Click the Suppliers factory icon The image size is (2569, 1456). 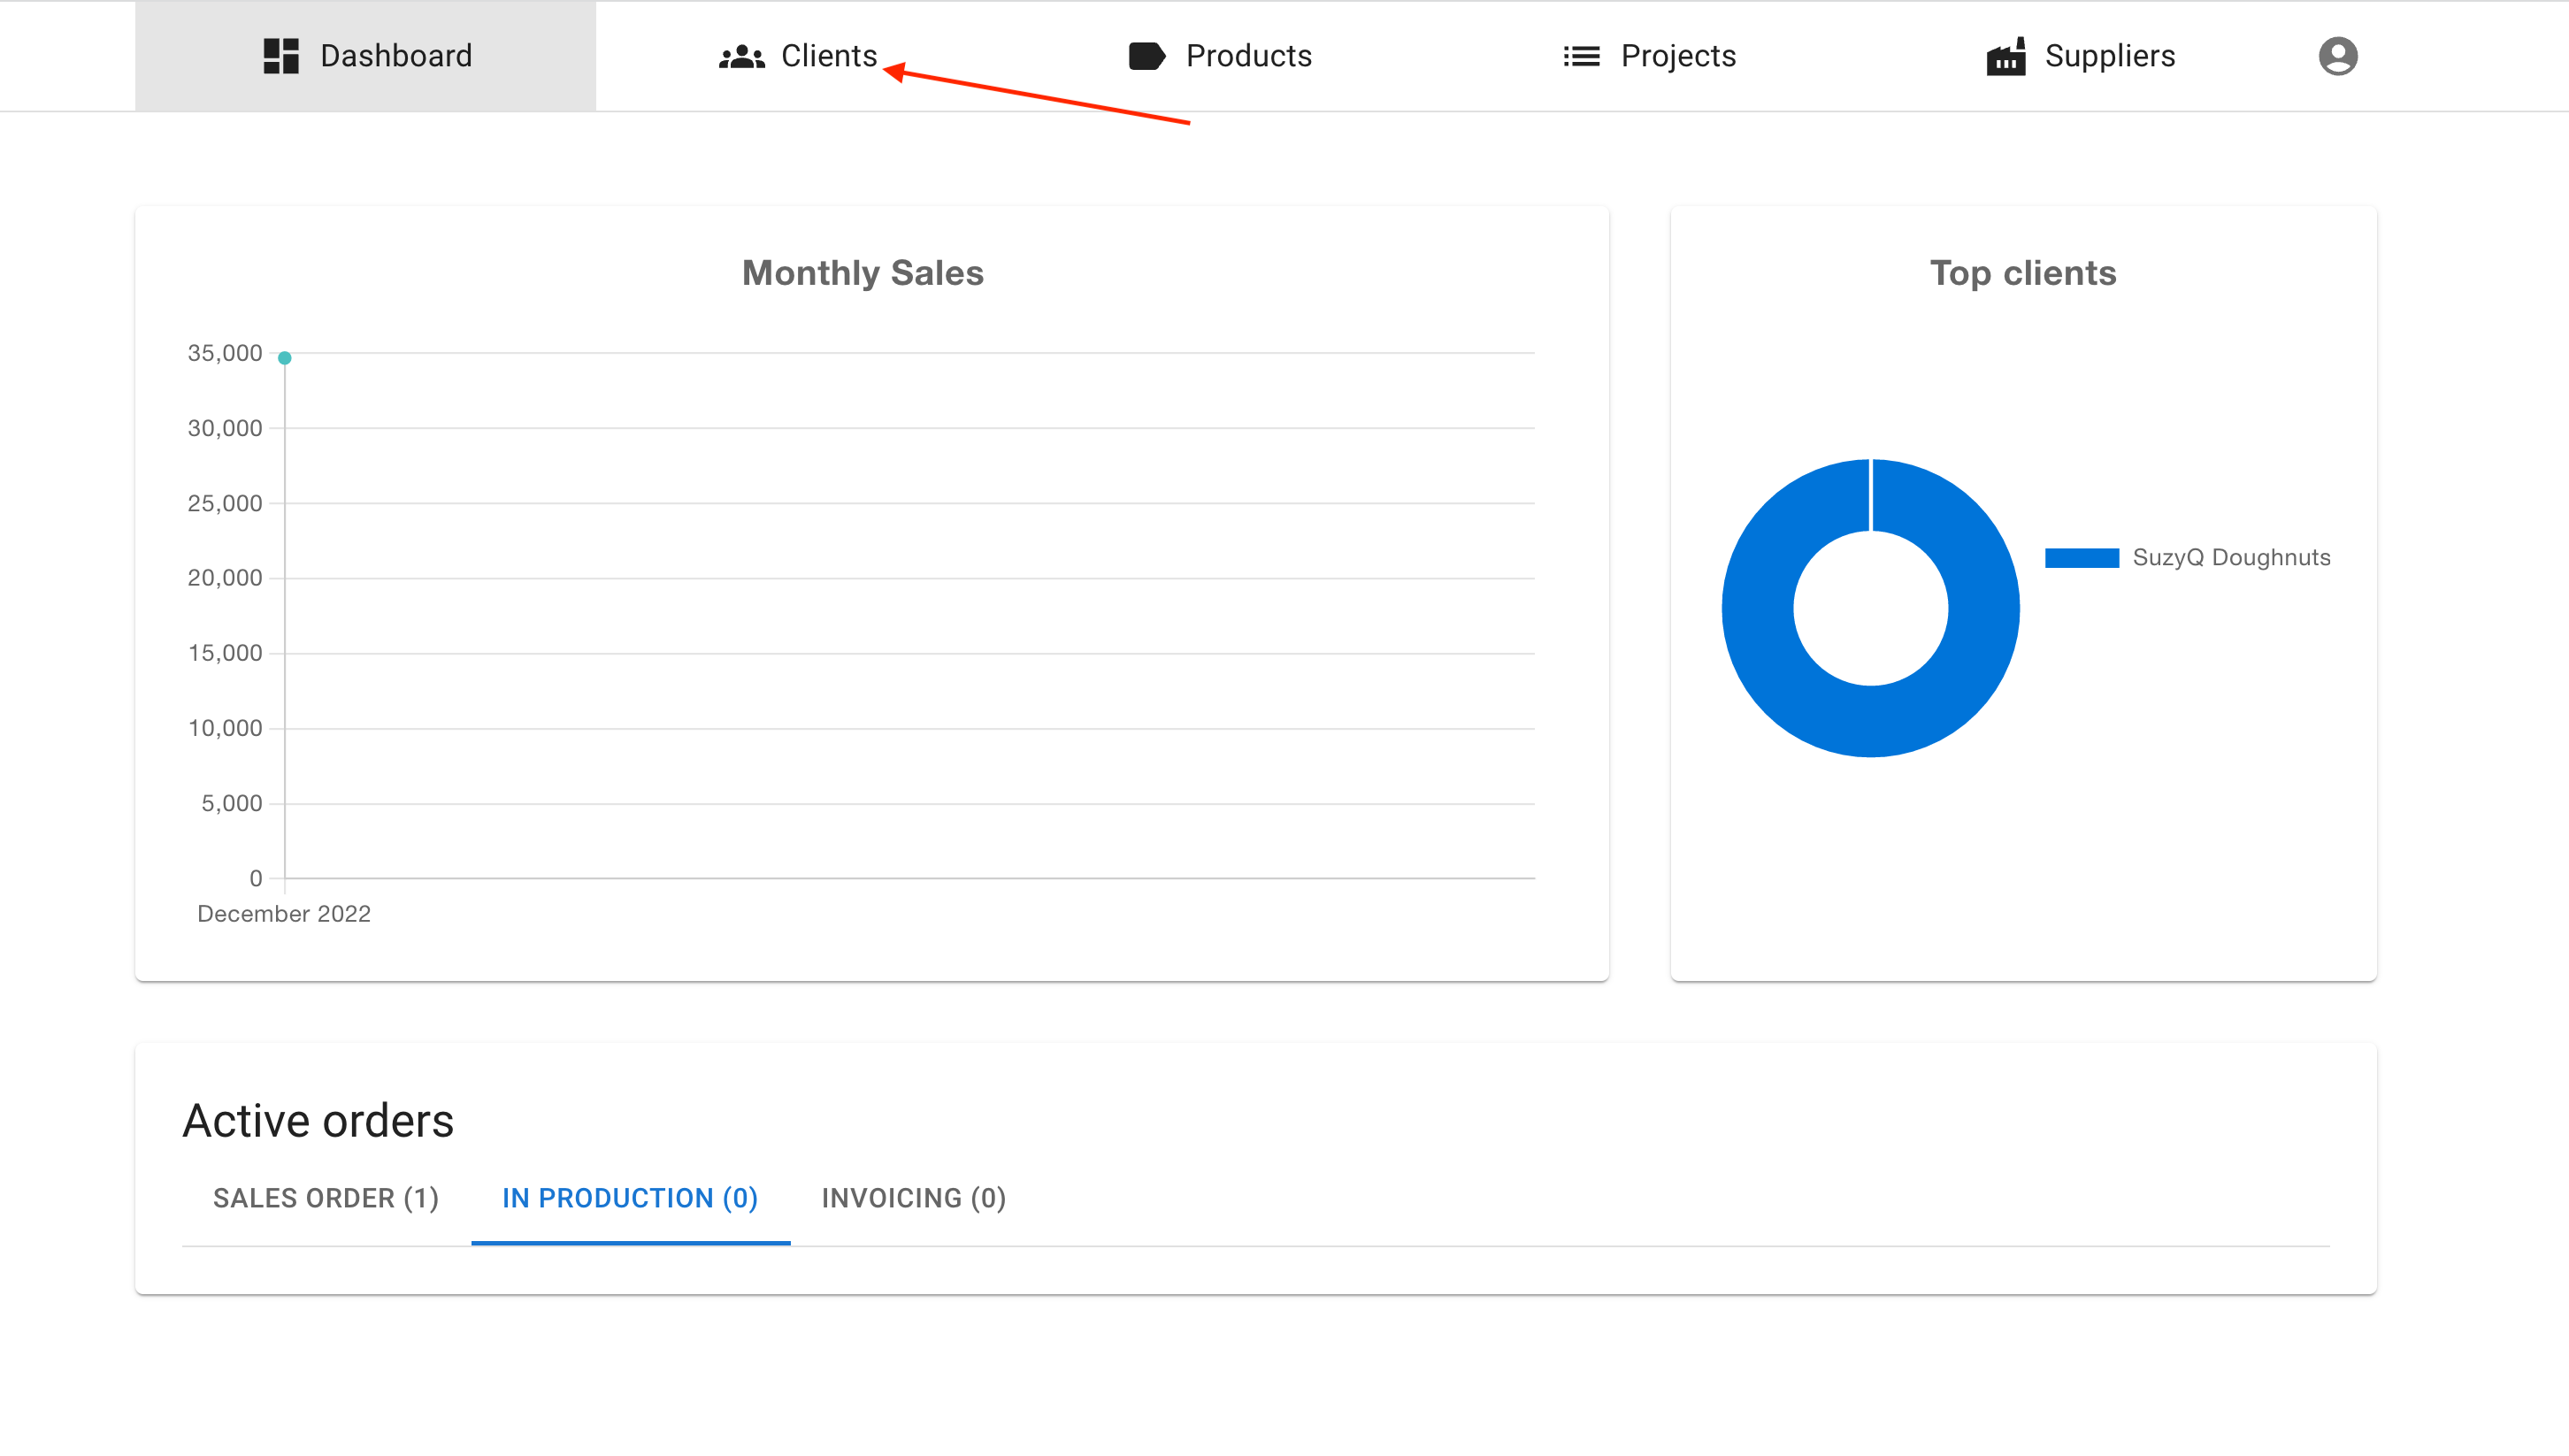tap(2005, 57)
